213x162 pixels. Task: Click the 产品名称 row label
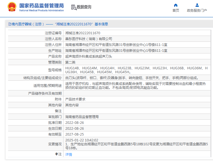point(55,56)
